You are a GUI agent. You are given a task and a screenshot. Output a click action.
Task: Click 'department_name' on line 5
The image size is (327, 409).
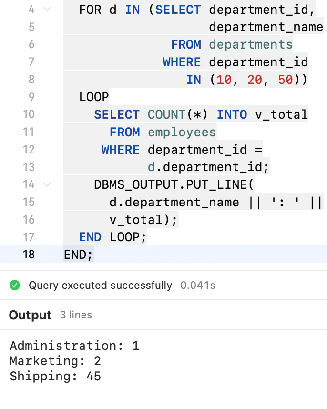pyautogui.click(x=266, y=27)
